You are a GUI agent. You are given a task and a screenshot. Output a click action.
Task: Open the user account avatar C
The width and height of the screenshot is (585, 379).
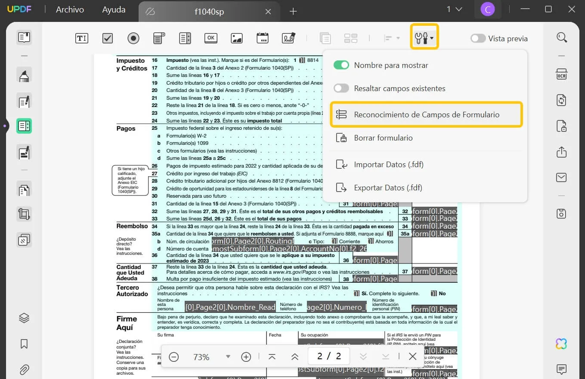tap(488, 9)
